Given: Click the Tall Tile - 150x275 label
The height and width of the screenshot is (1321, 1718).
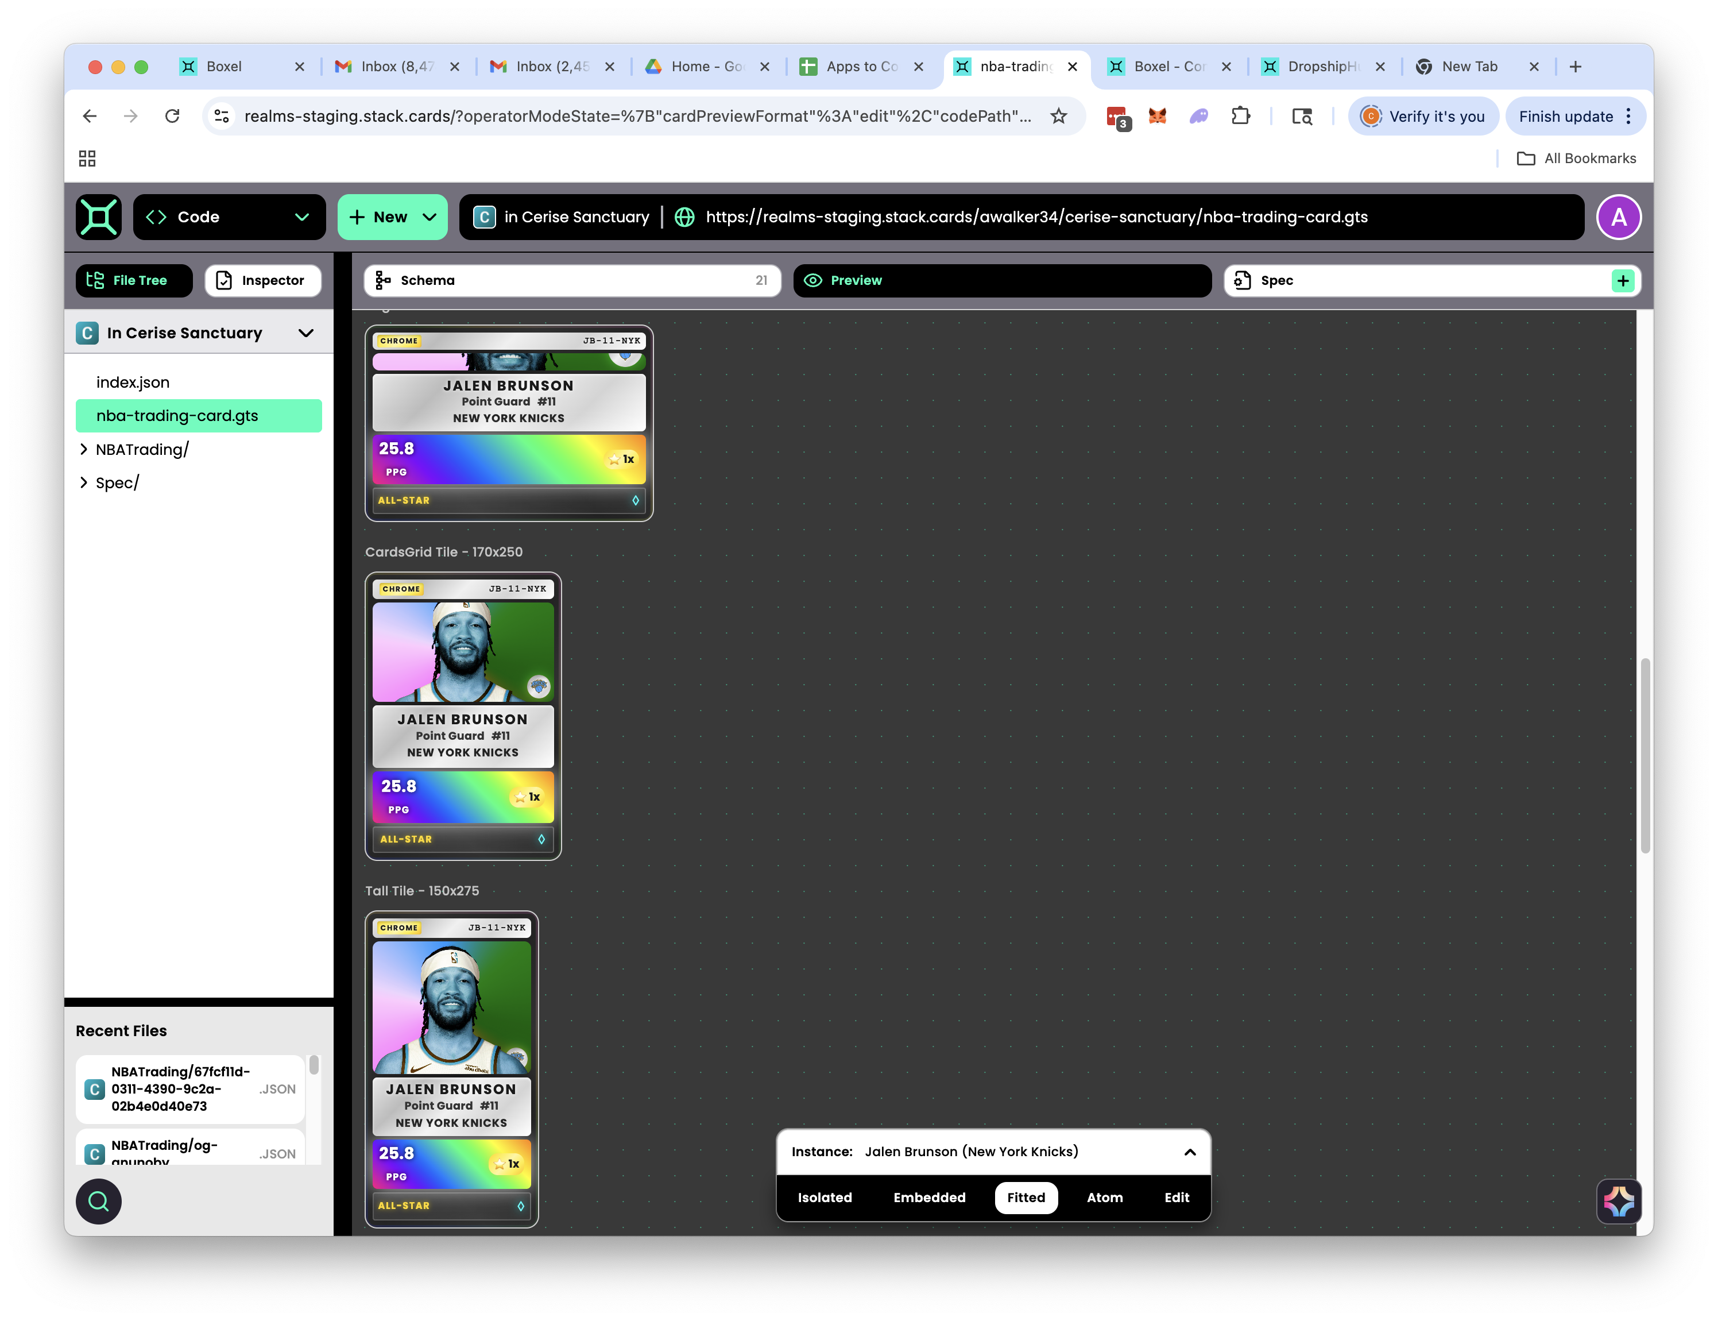Looking at the screenshot, I should coord(422,891).
